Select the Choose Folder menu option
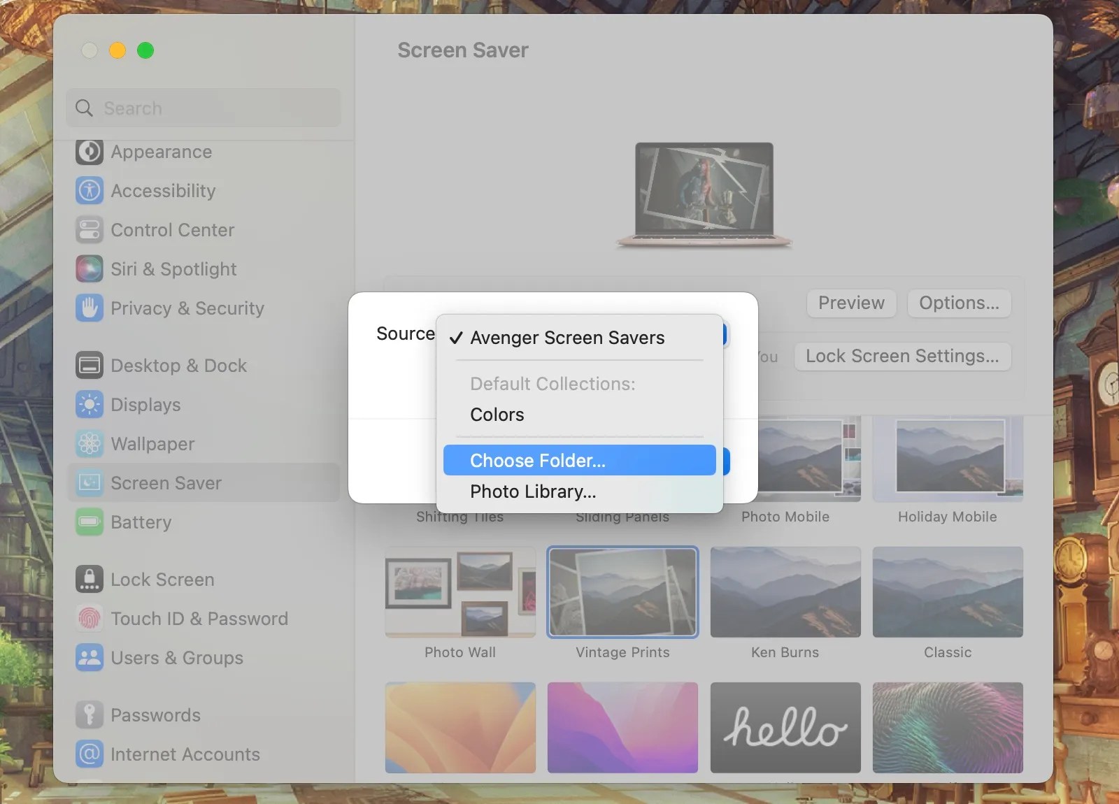Image resolution: width=1119 pixels, height=804 pixels. [536, 460]
